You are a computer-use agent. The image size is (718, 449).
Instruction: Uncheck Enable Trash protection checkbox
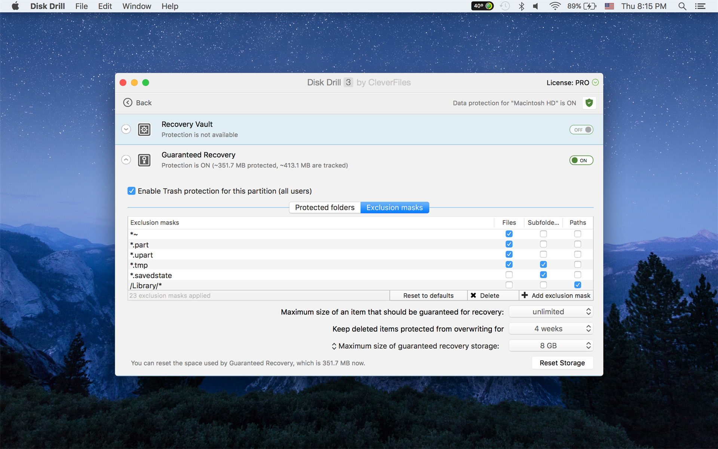(x=132, y=191)
